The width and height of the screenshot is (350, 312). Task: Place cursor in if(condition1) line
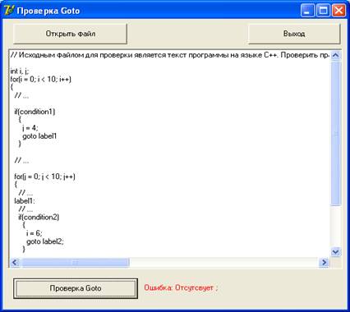coord(35,112)
